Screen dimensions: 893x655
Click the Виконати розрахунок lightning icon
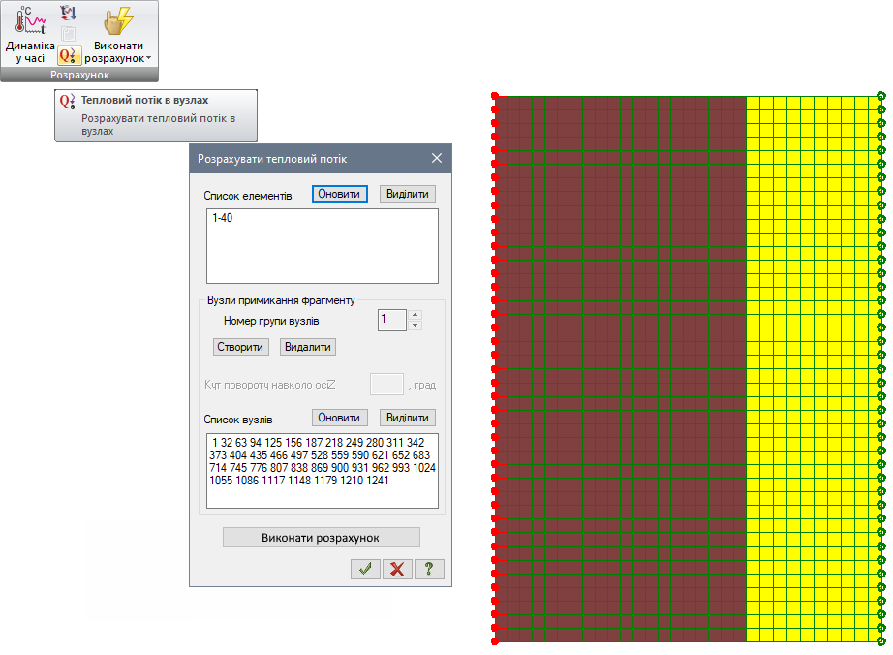click(118, 21)
